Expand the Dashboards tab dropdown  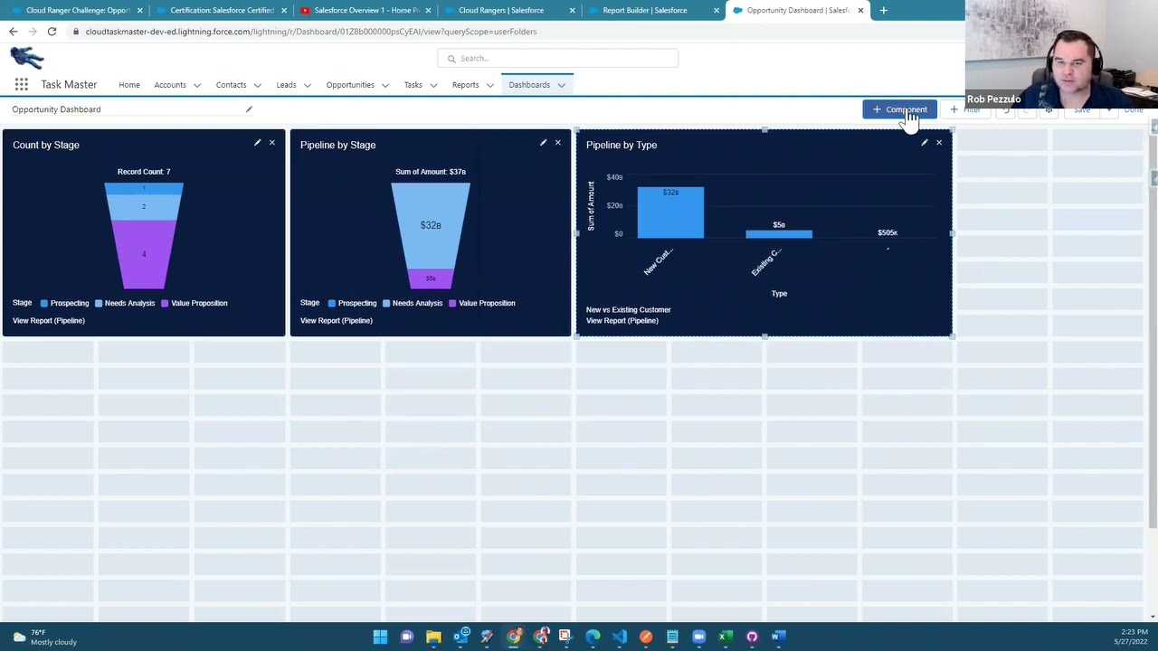(561, 85)
